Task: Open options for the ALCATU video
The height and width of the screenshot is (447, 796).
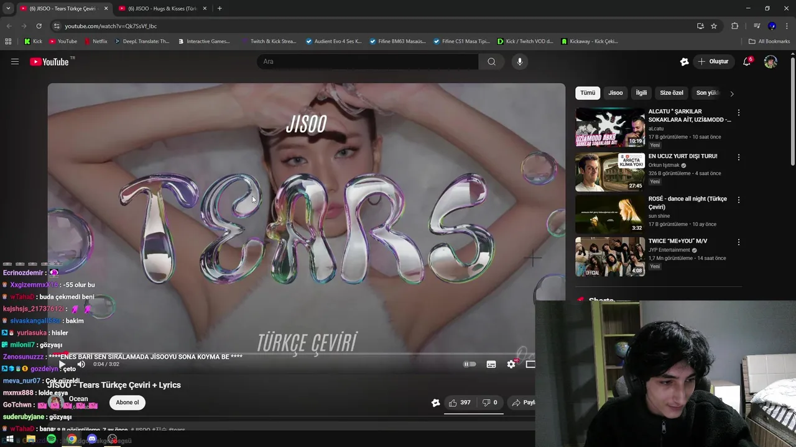Action: point(739,113)
